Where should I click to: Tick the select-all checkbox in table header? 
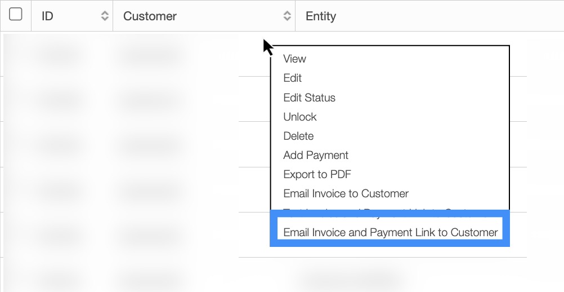(16, 15)
